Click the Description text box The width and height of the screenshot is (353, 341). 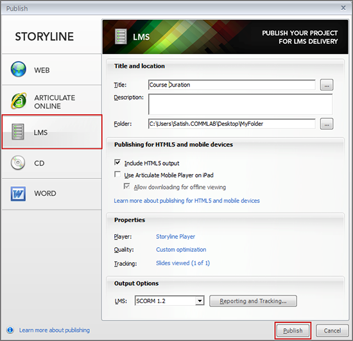240,104
